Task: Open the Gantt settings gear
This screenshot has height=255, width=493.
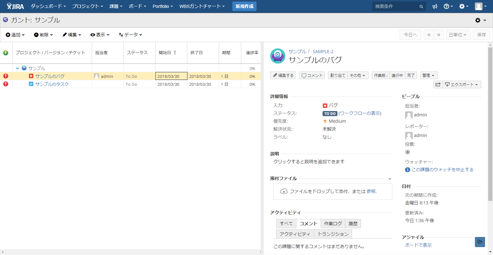Action: pos(481,20)
